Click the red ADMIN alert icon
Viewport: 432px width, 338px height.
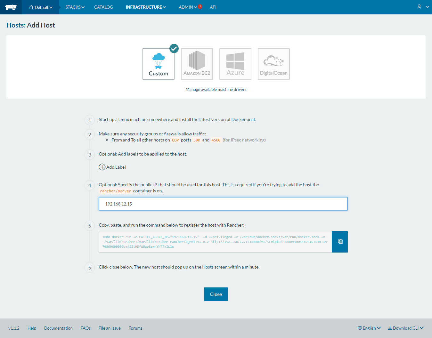tap(200, 6)
